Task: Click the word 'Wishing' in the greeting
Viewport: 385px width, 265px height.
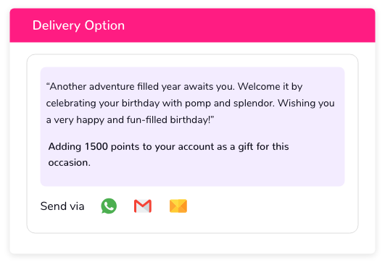Action: 297,104
